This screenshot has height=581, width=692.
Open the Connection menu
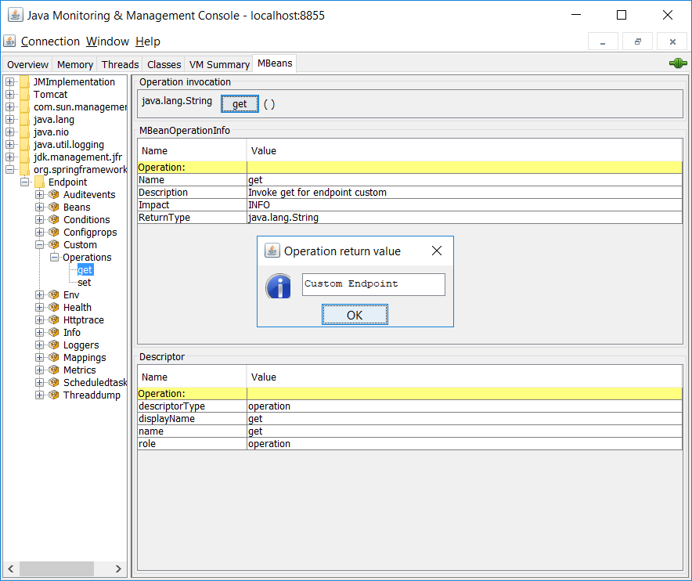click(50, 41)
